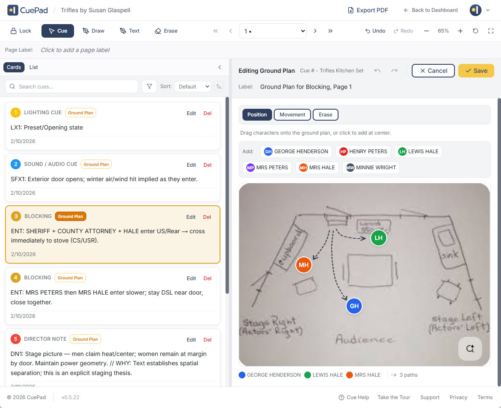Switch to the List tab
Image resolution: width=501 pixels, height=408 pixels.
(x=34, y=67)
